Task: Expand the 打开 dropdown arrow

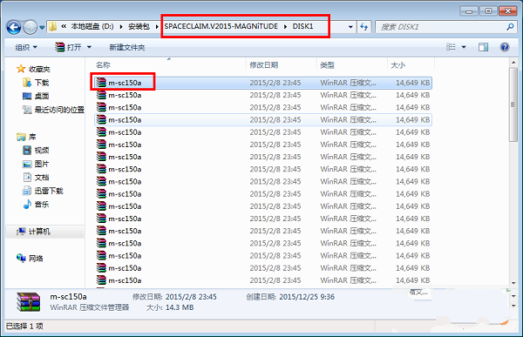Action: point(89,47)
